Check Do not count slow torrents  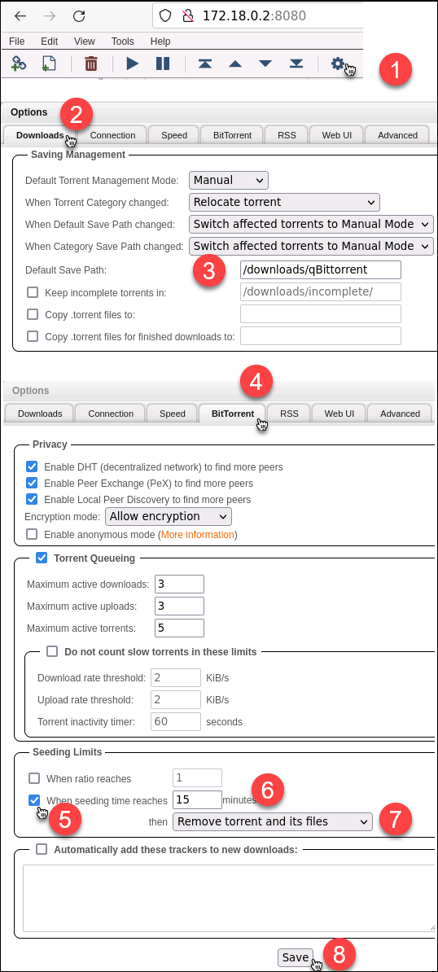[52, 651]
